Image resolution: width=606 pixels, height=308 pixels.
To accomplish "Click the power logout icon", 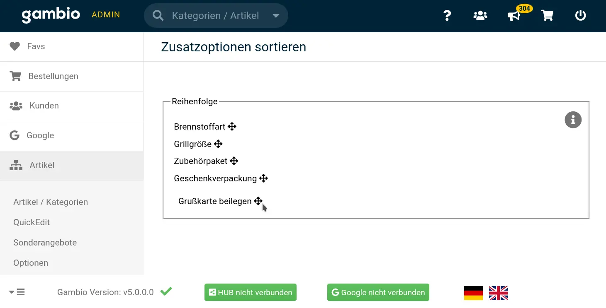I will [x=580, y=16].
